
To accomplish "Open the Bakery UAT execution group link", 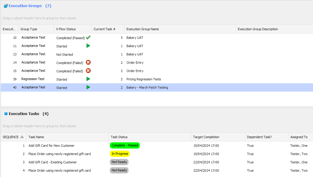I will (134, 37).
